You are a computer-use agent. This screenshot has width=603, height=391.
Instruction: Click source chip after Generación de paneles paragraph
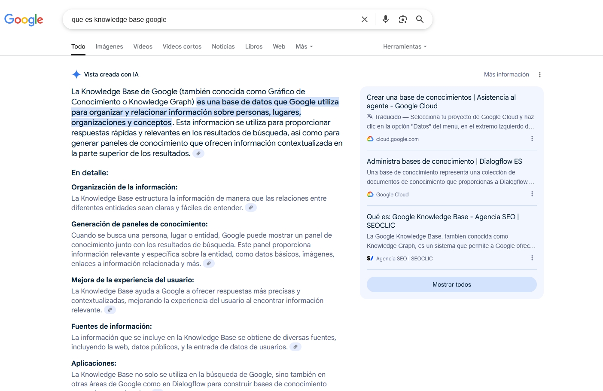point(209,263)
